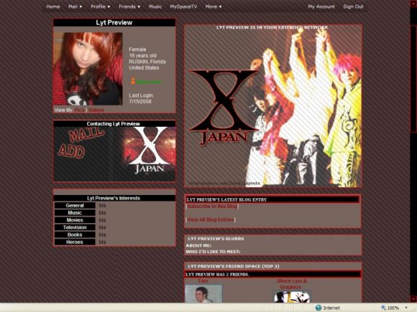The width and height of the screenshot is (417, 312).
Task: Expand the More dropdown menu
Action: [x=214, y=6]
